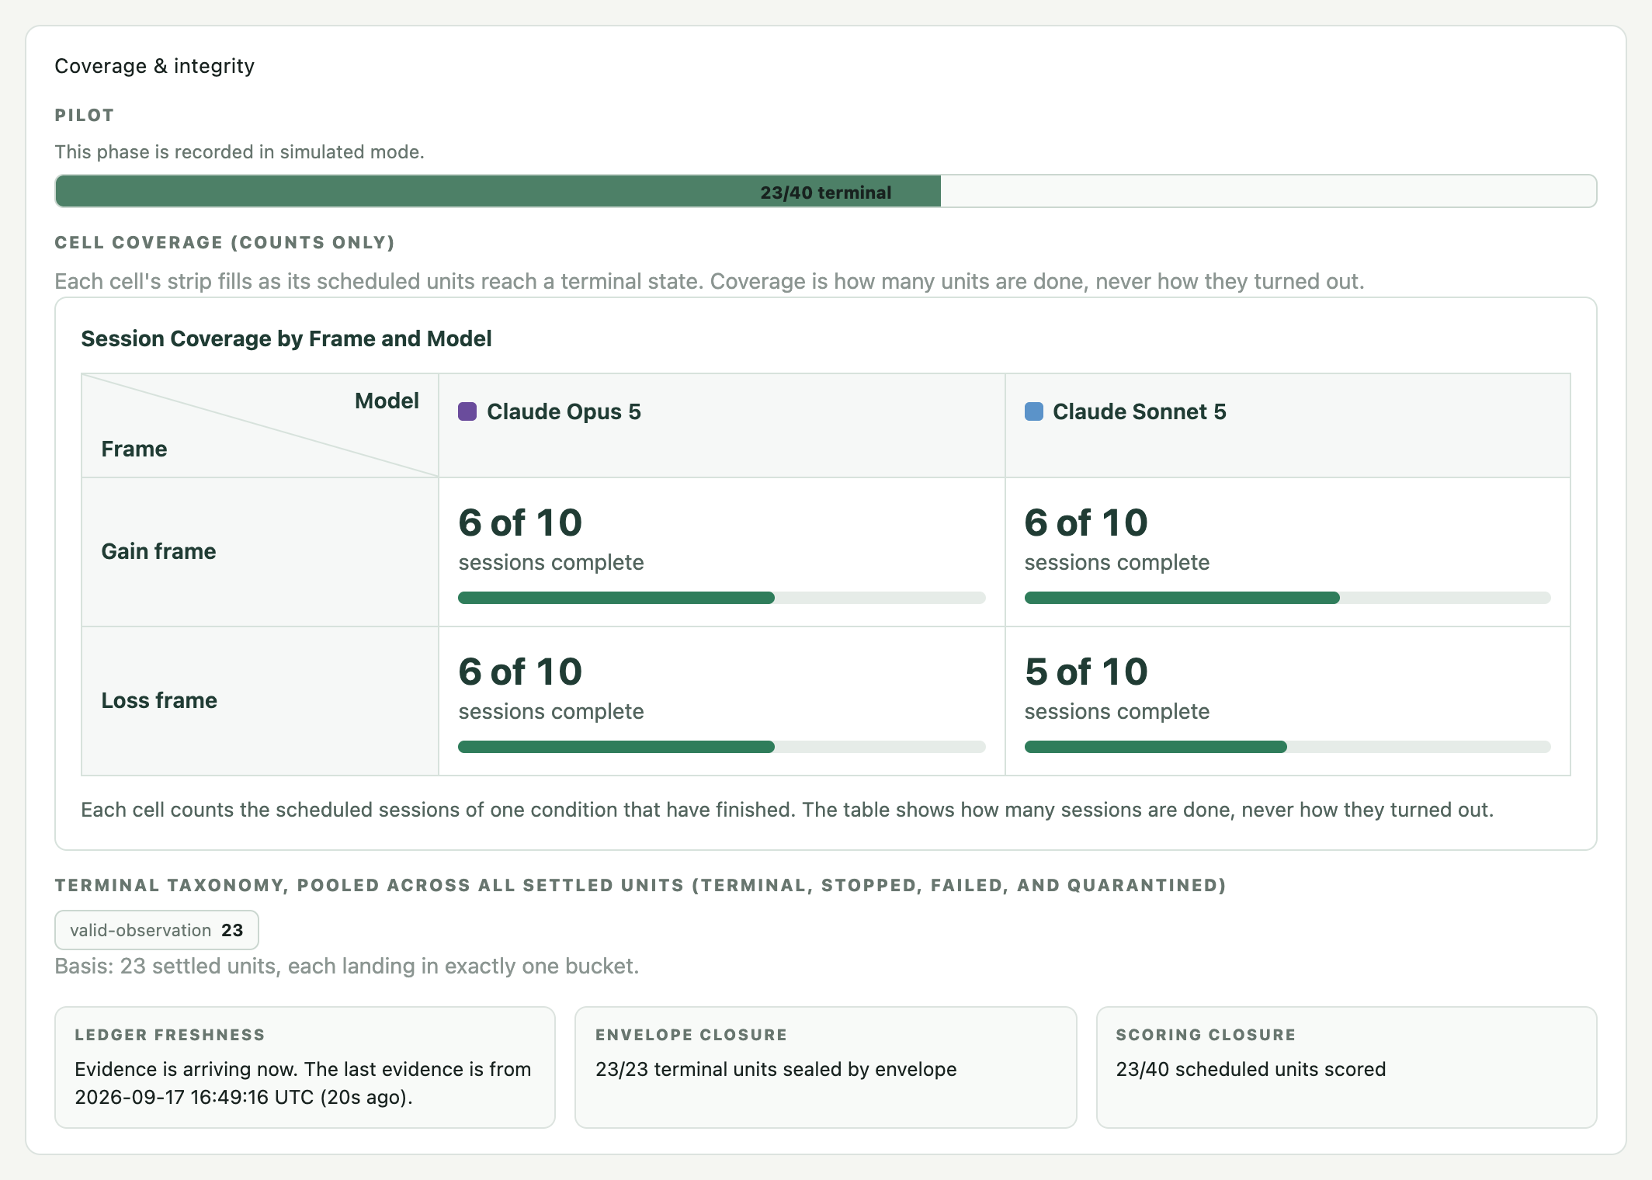Click the SCORING CLOSURE card title

[1206, 1035]
